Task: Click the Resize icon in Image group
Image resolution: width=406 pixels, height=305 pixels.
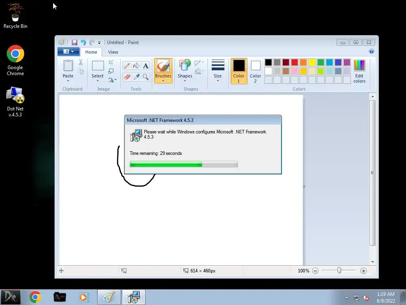Action: point(111,71)
